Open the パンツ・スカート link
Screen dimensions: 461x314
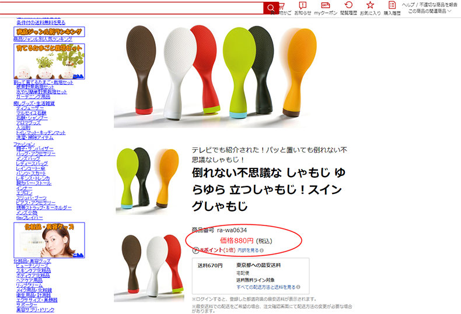[x=31, y=173]
